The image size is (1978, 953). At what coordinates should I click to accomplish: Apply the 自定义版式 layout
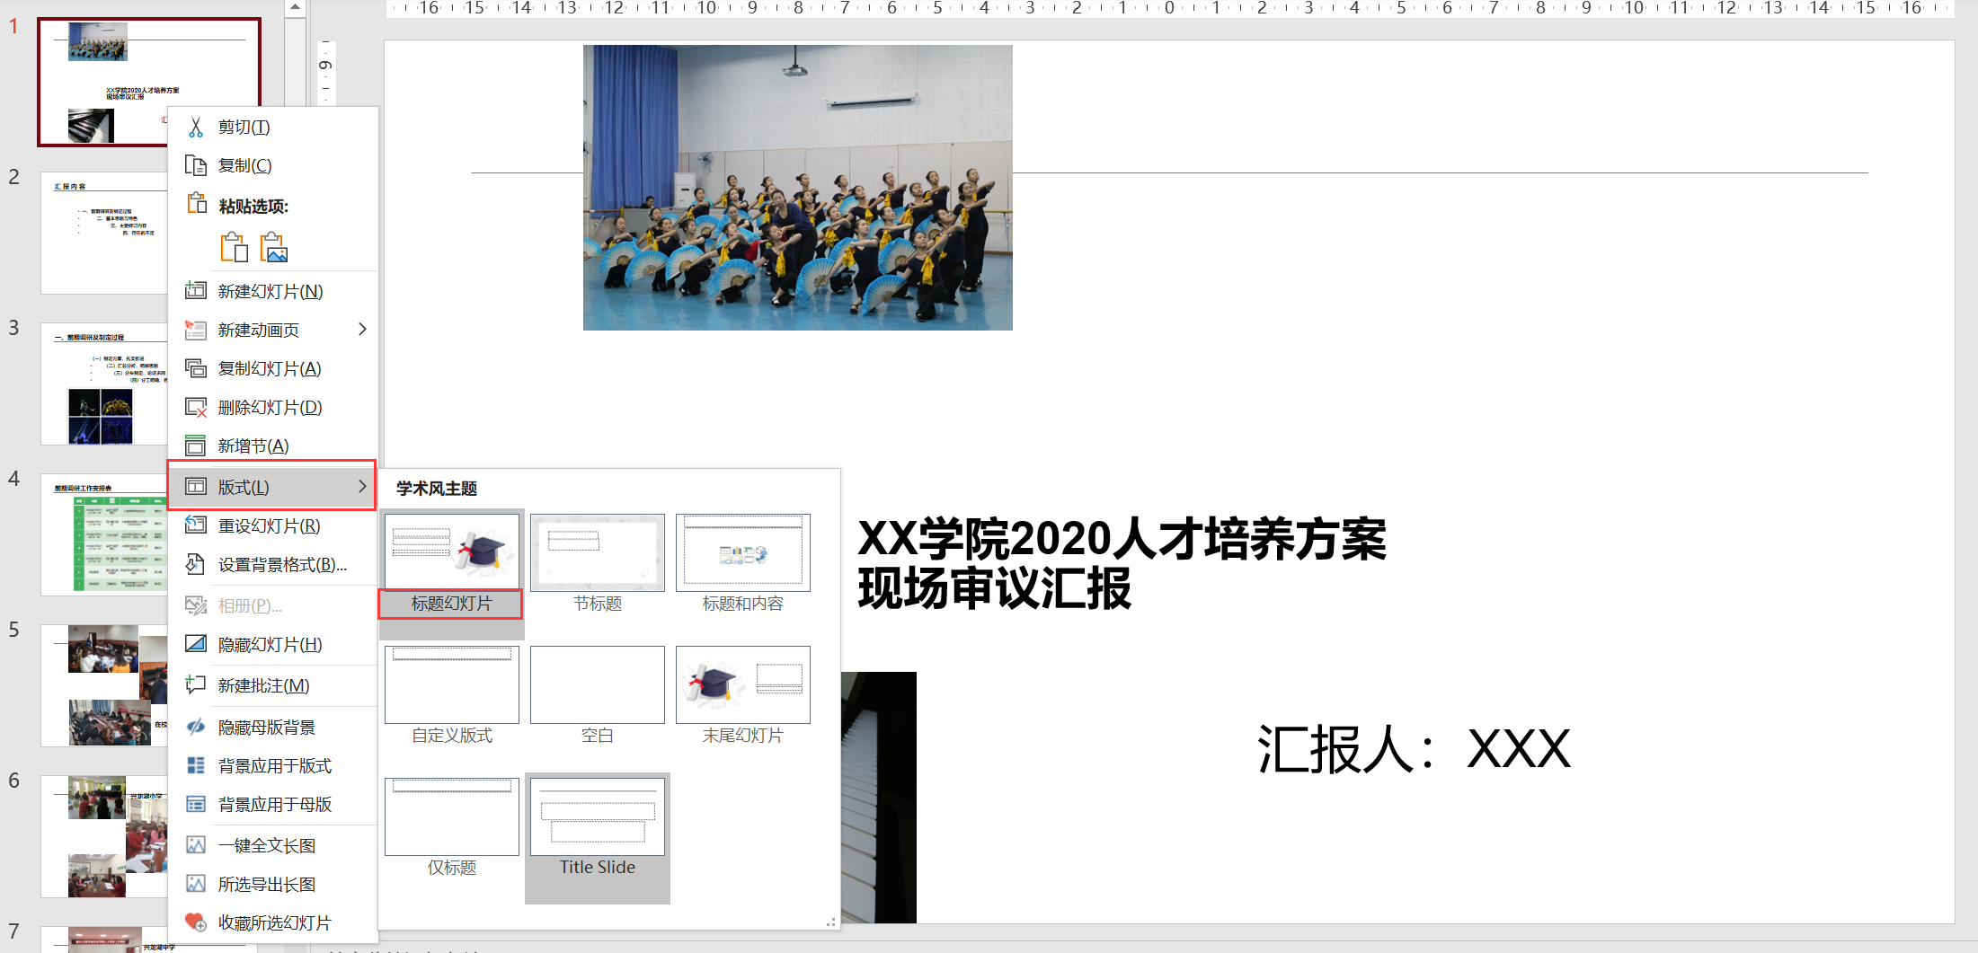(x=452, y=696)
